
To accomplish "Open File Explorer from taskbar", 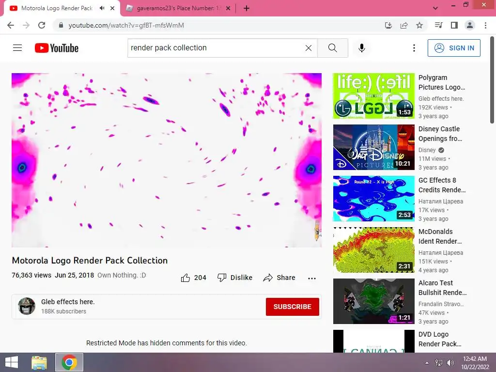I will tap(39, 362).
